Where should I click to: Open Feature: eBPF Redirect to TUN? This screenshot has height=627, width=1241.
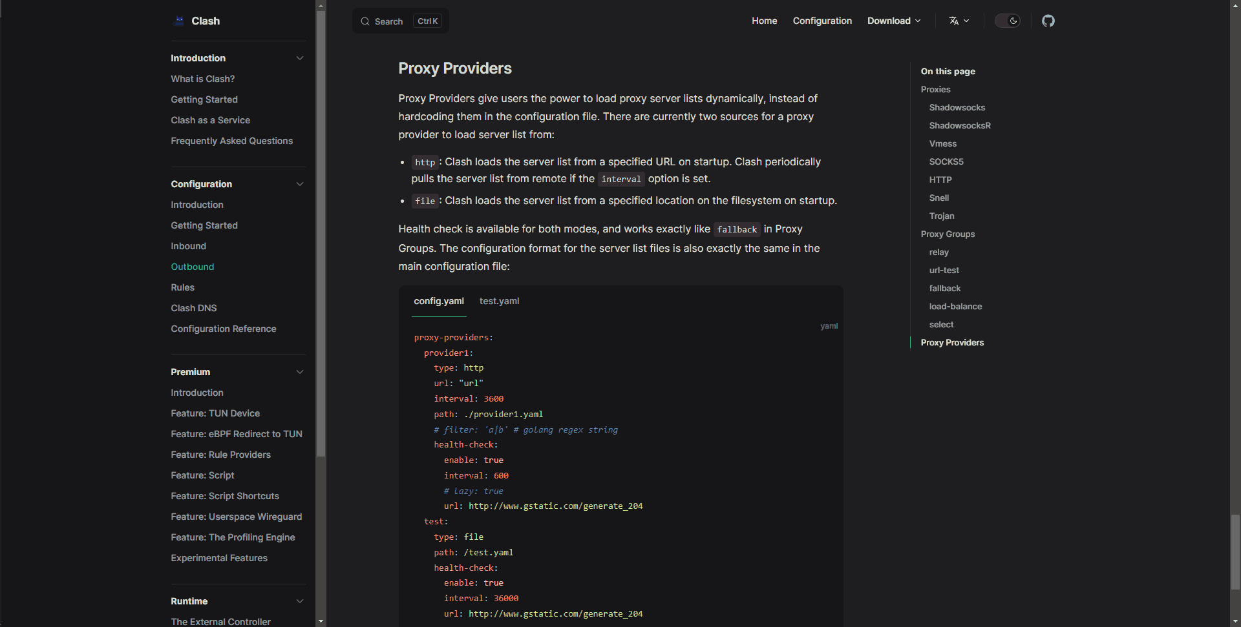point(237,434)
